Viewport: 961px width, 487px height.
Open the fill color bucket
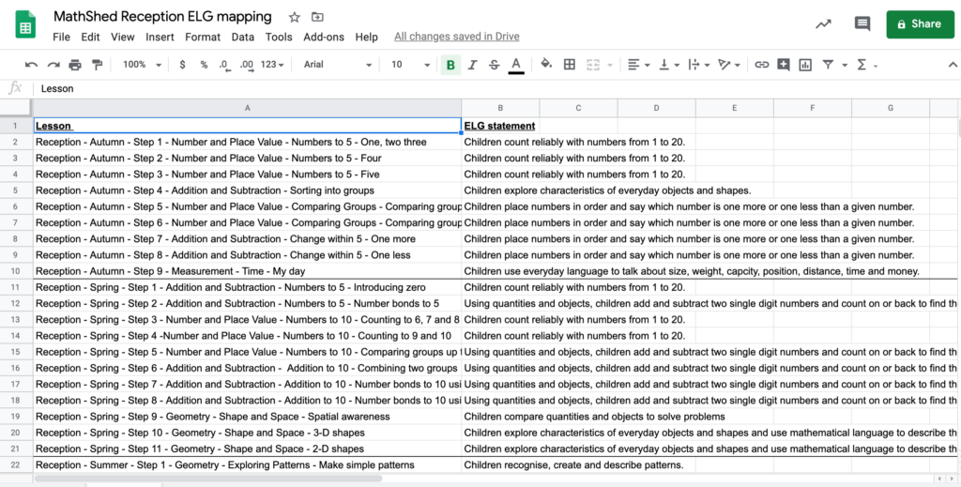(x=546, y=65)
